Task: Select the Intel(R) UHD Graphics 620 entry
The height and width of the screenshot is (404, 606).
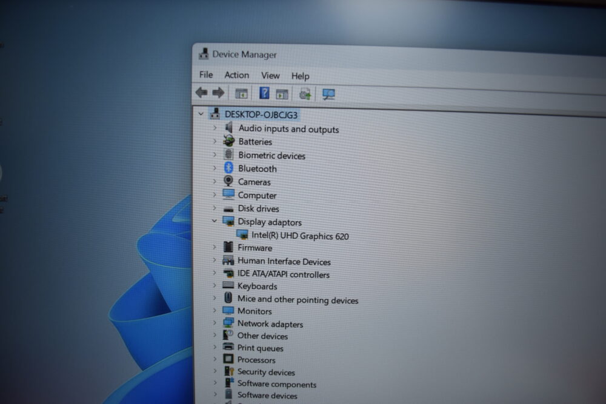Action: (x=300, y=236)
